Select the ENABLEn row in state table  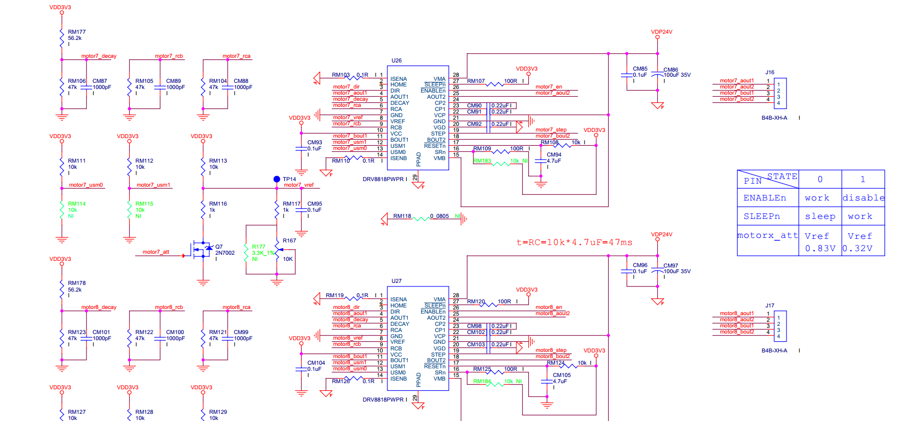[811, 197]
